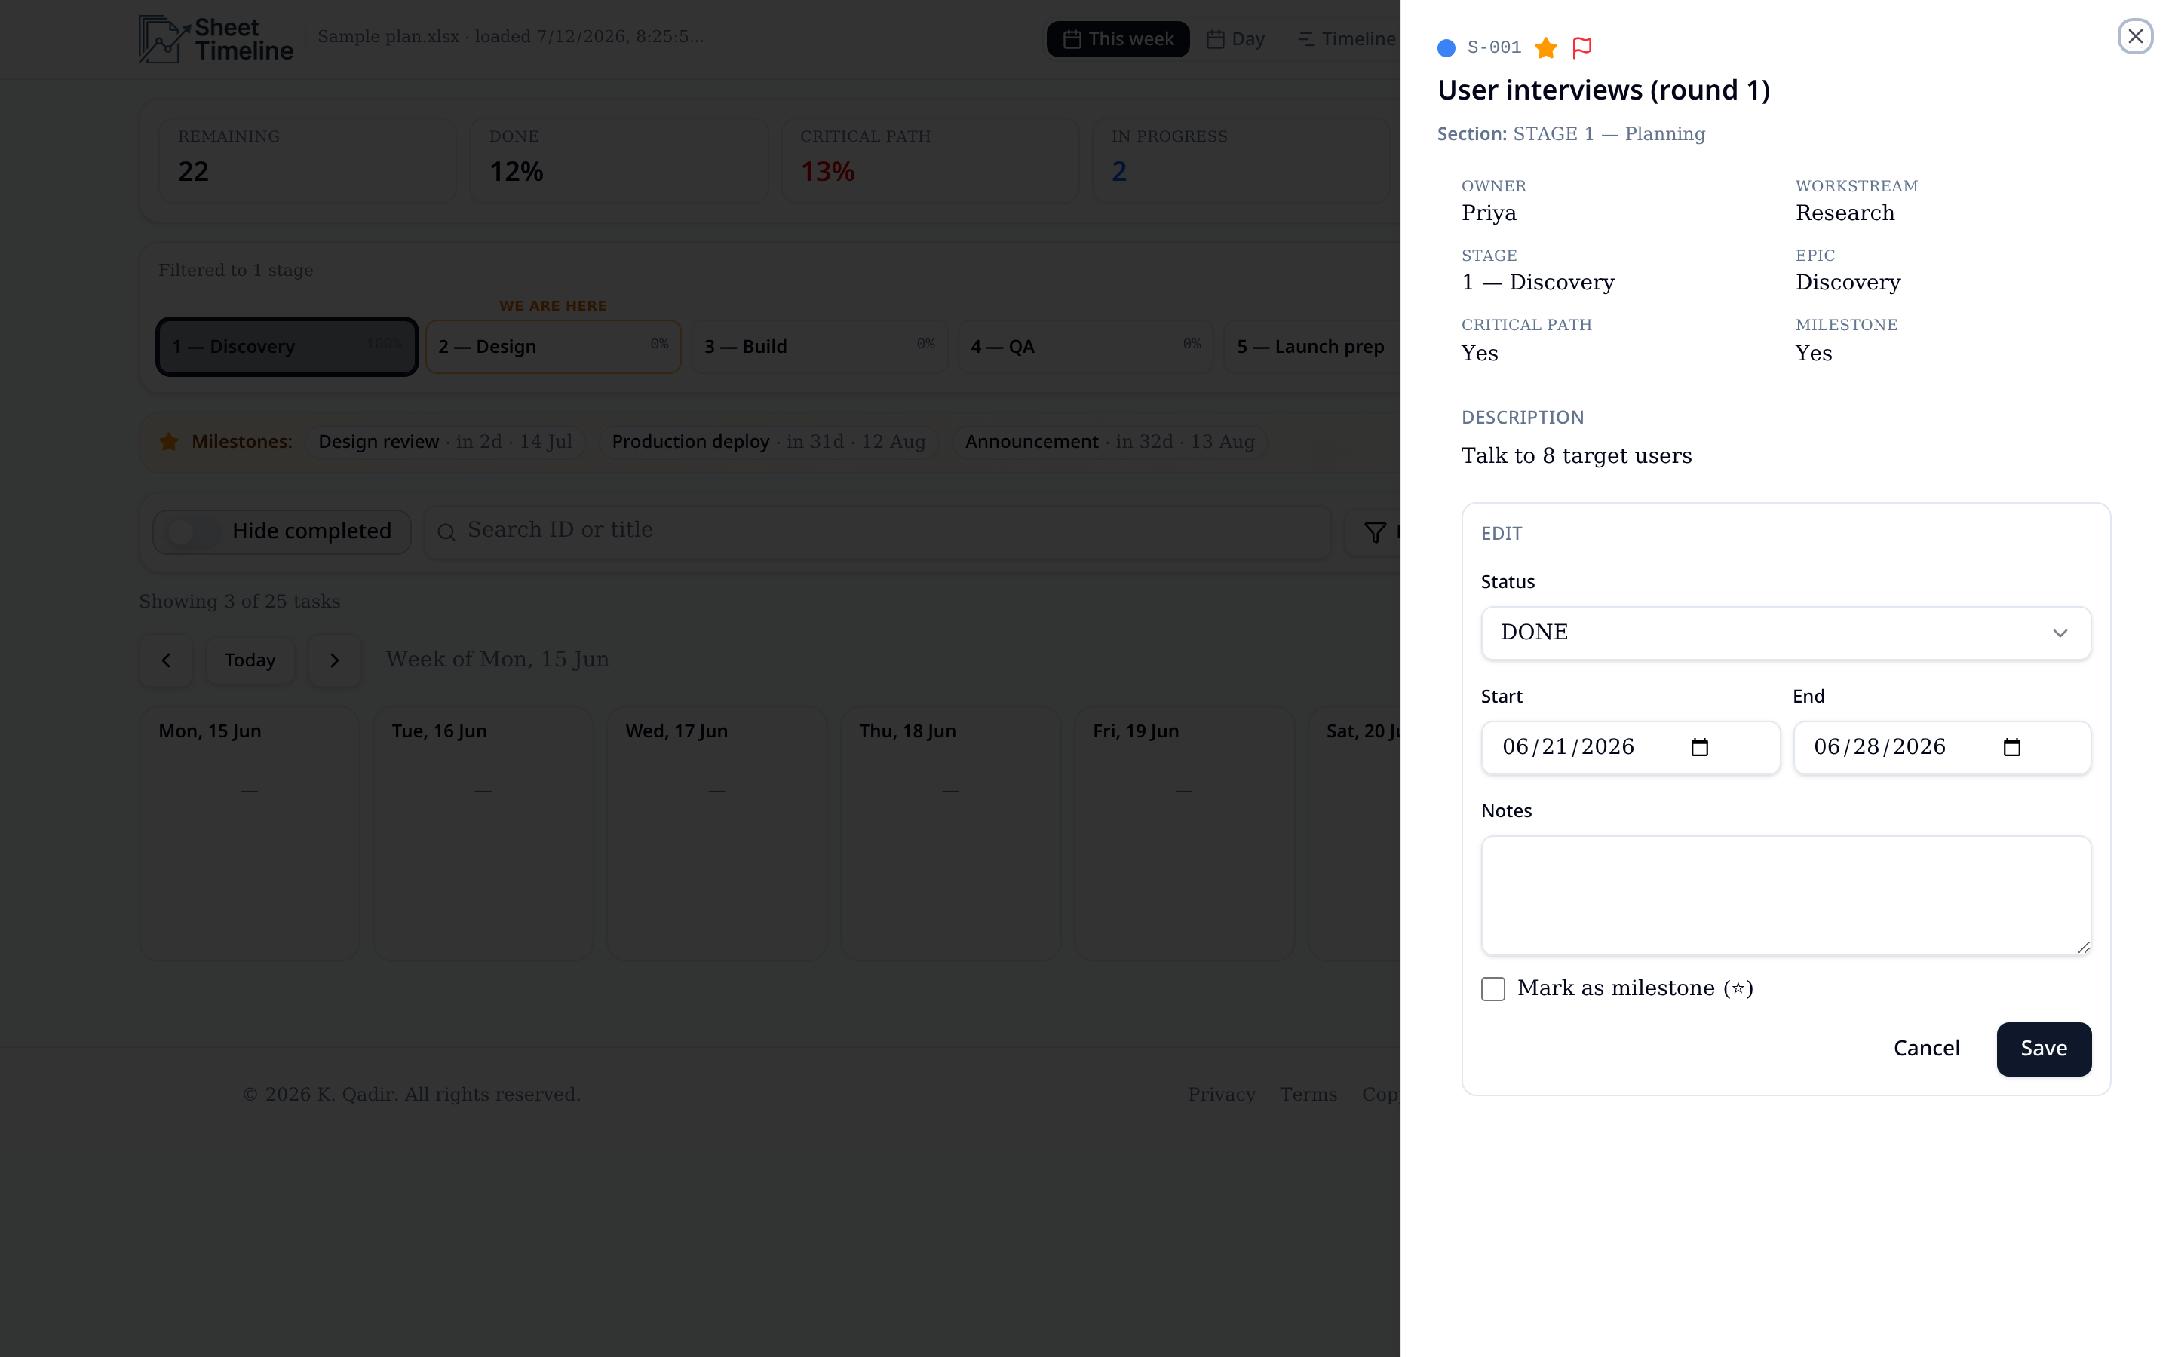Click the blue status dot next to S-001
Image resolution: width=2172 pixels, height=1357 pixels.
point(1446,48)
